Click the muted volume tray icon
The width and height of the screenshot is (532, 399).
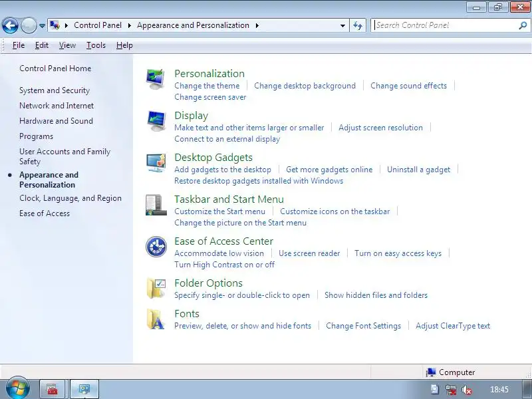click(x=467, y=390)
